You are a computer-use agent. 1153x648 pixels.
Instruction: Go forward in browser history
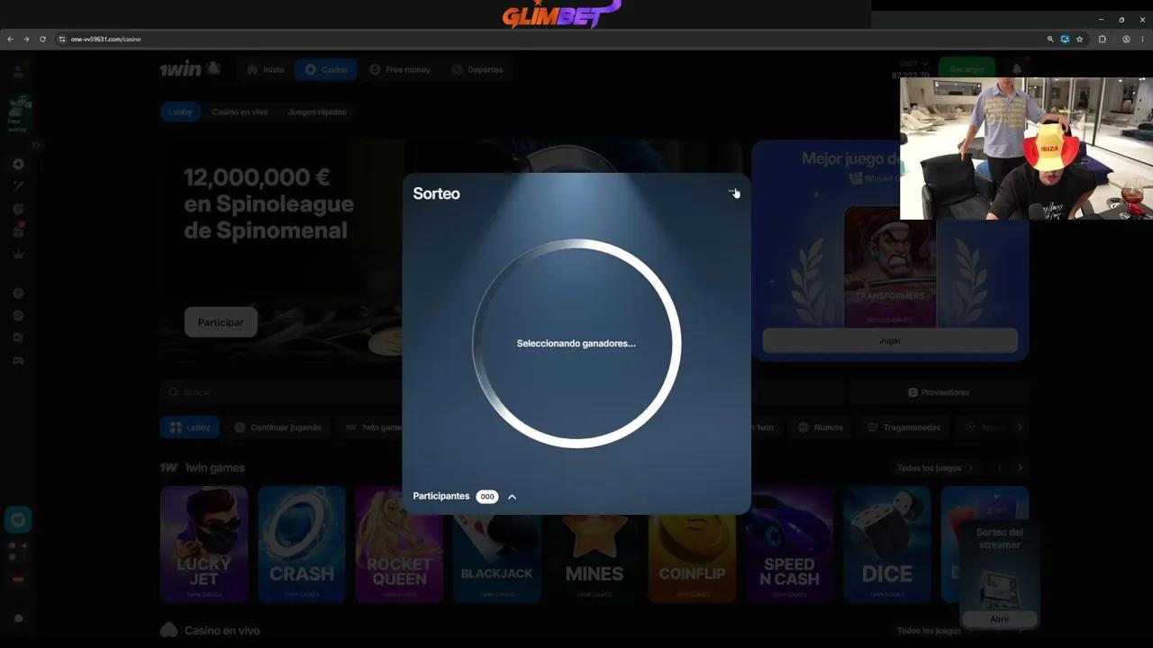pyautogui.click(x=26, y=40)
